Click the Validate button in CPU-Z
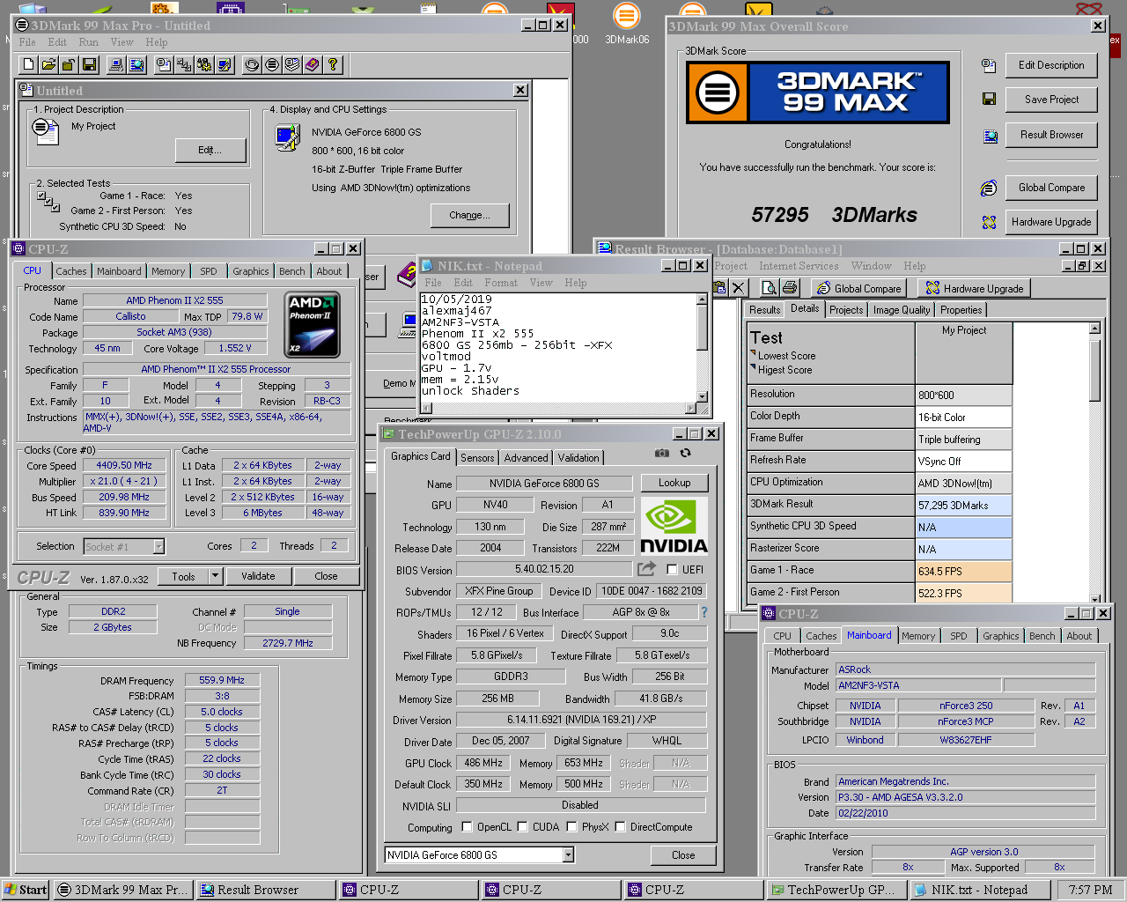1127x902 pixels. [x=258, y=576]
